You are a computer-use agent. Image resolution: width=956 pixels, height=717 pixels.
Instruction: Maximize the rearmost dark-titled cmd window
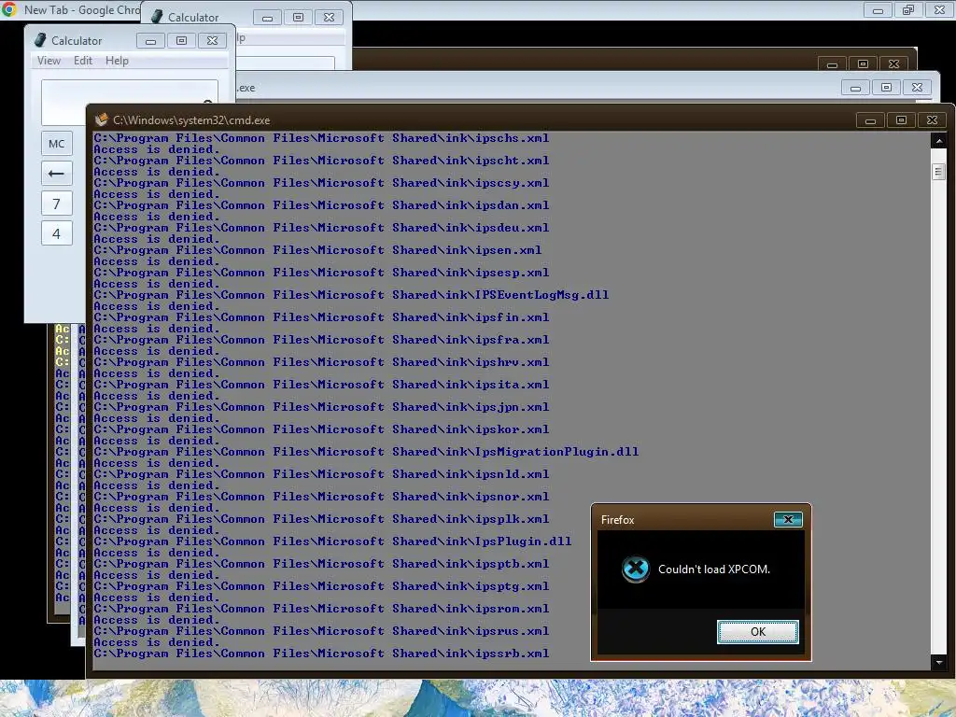point(863,64)
